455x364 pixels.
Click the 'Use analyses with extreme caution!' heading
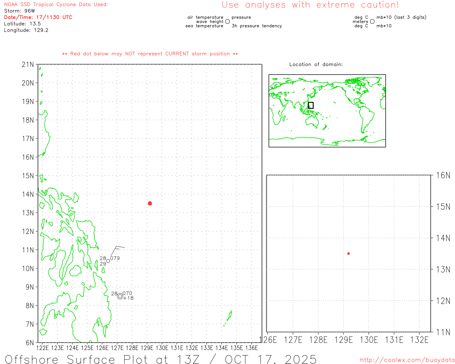click(310, 5)
